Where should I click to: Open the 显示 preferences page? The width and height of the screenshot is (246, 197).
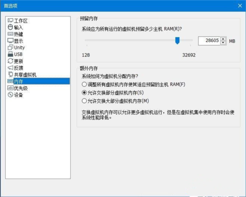18,41
